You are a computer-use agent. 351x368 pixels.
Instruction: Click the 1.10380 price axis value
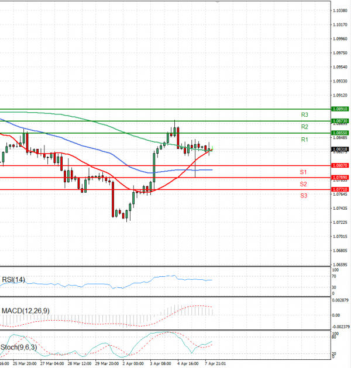(340, 11)
